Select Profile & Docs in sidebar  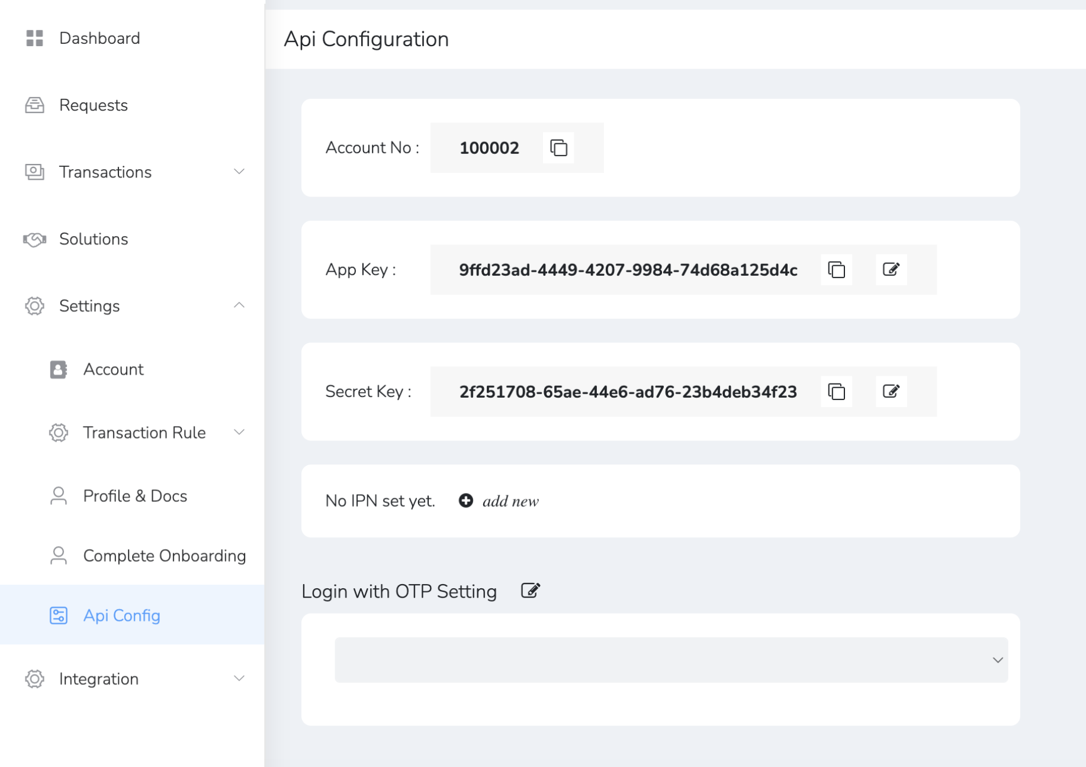coord(135,496)
